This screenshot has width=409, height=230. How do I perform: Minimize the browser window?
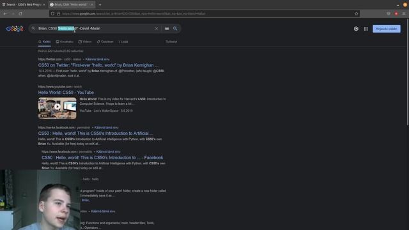(x=397, y=4)
